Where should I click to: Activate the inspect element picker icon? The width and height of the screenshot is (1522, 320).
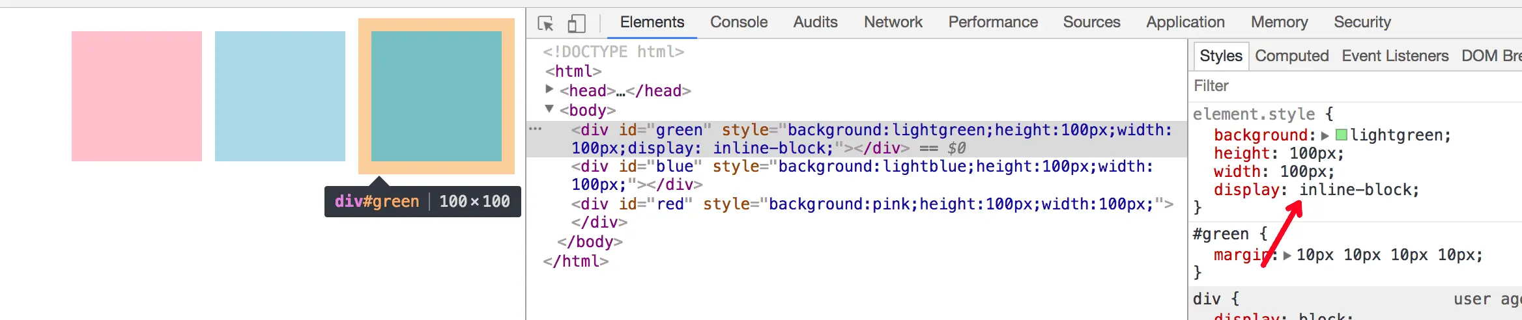pyautogui.click(x=546, y=23)
